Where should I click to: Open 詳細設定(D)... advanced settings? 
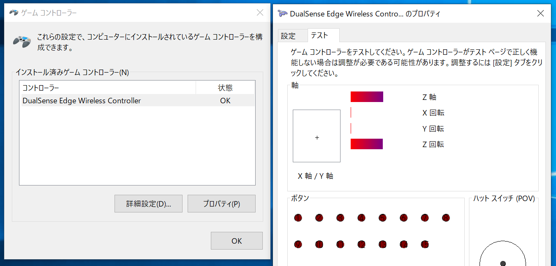(148, 204)
